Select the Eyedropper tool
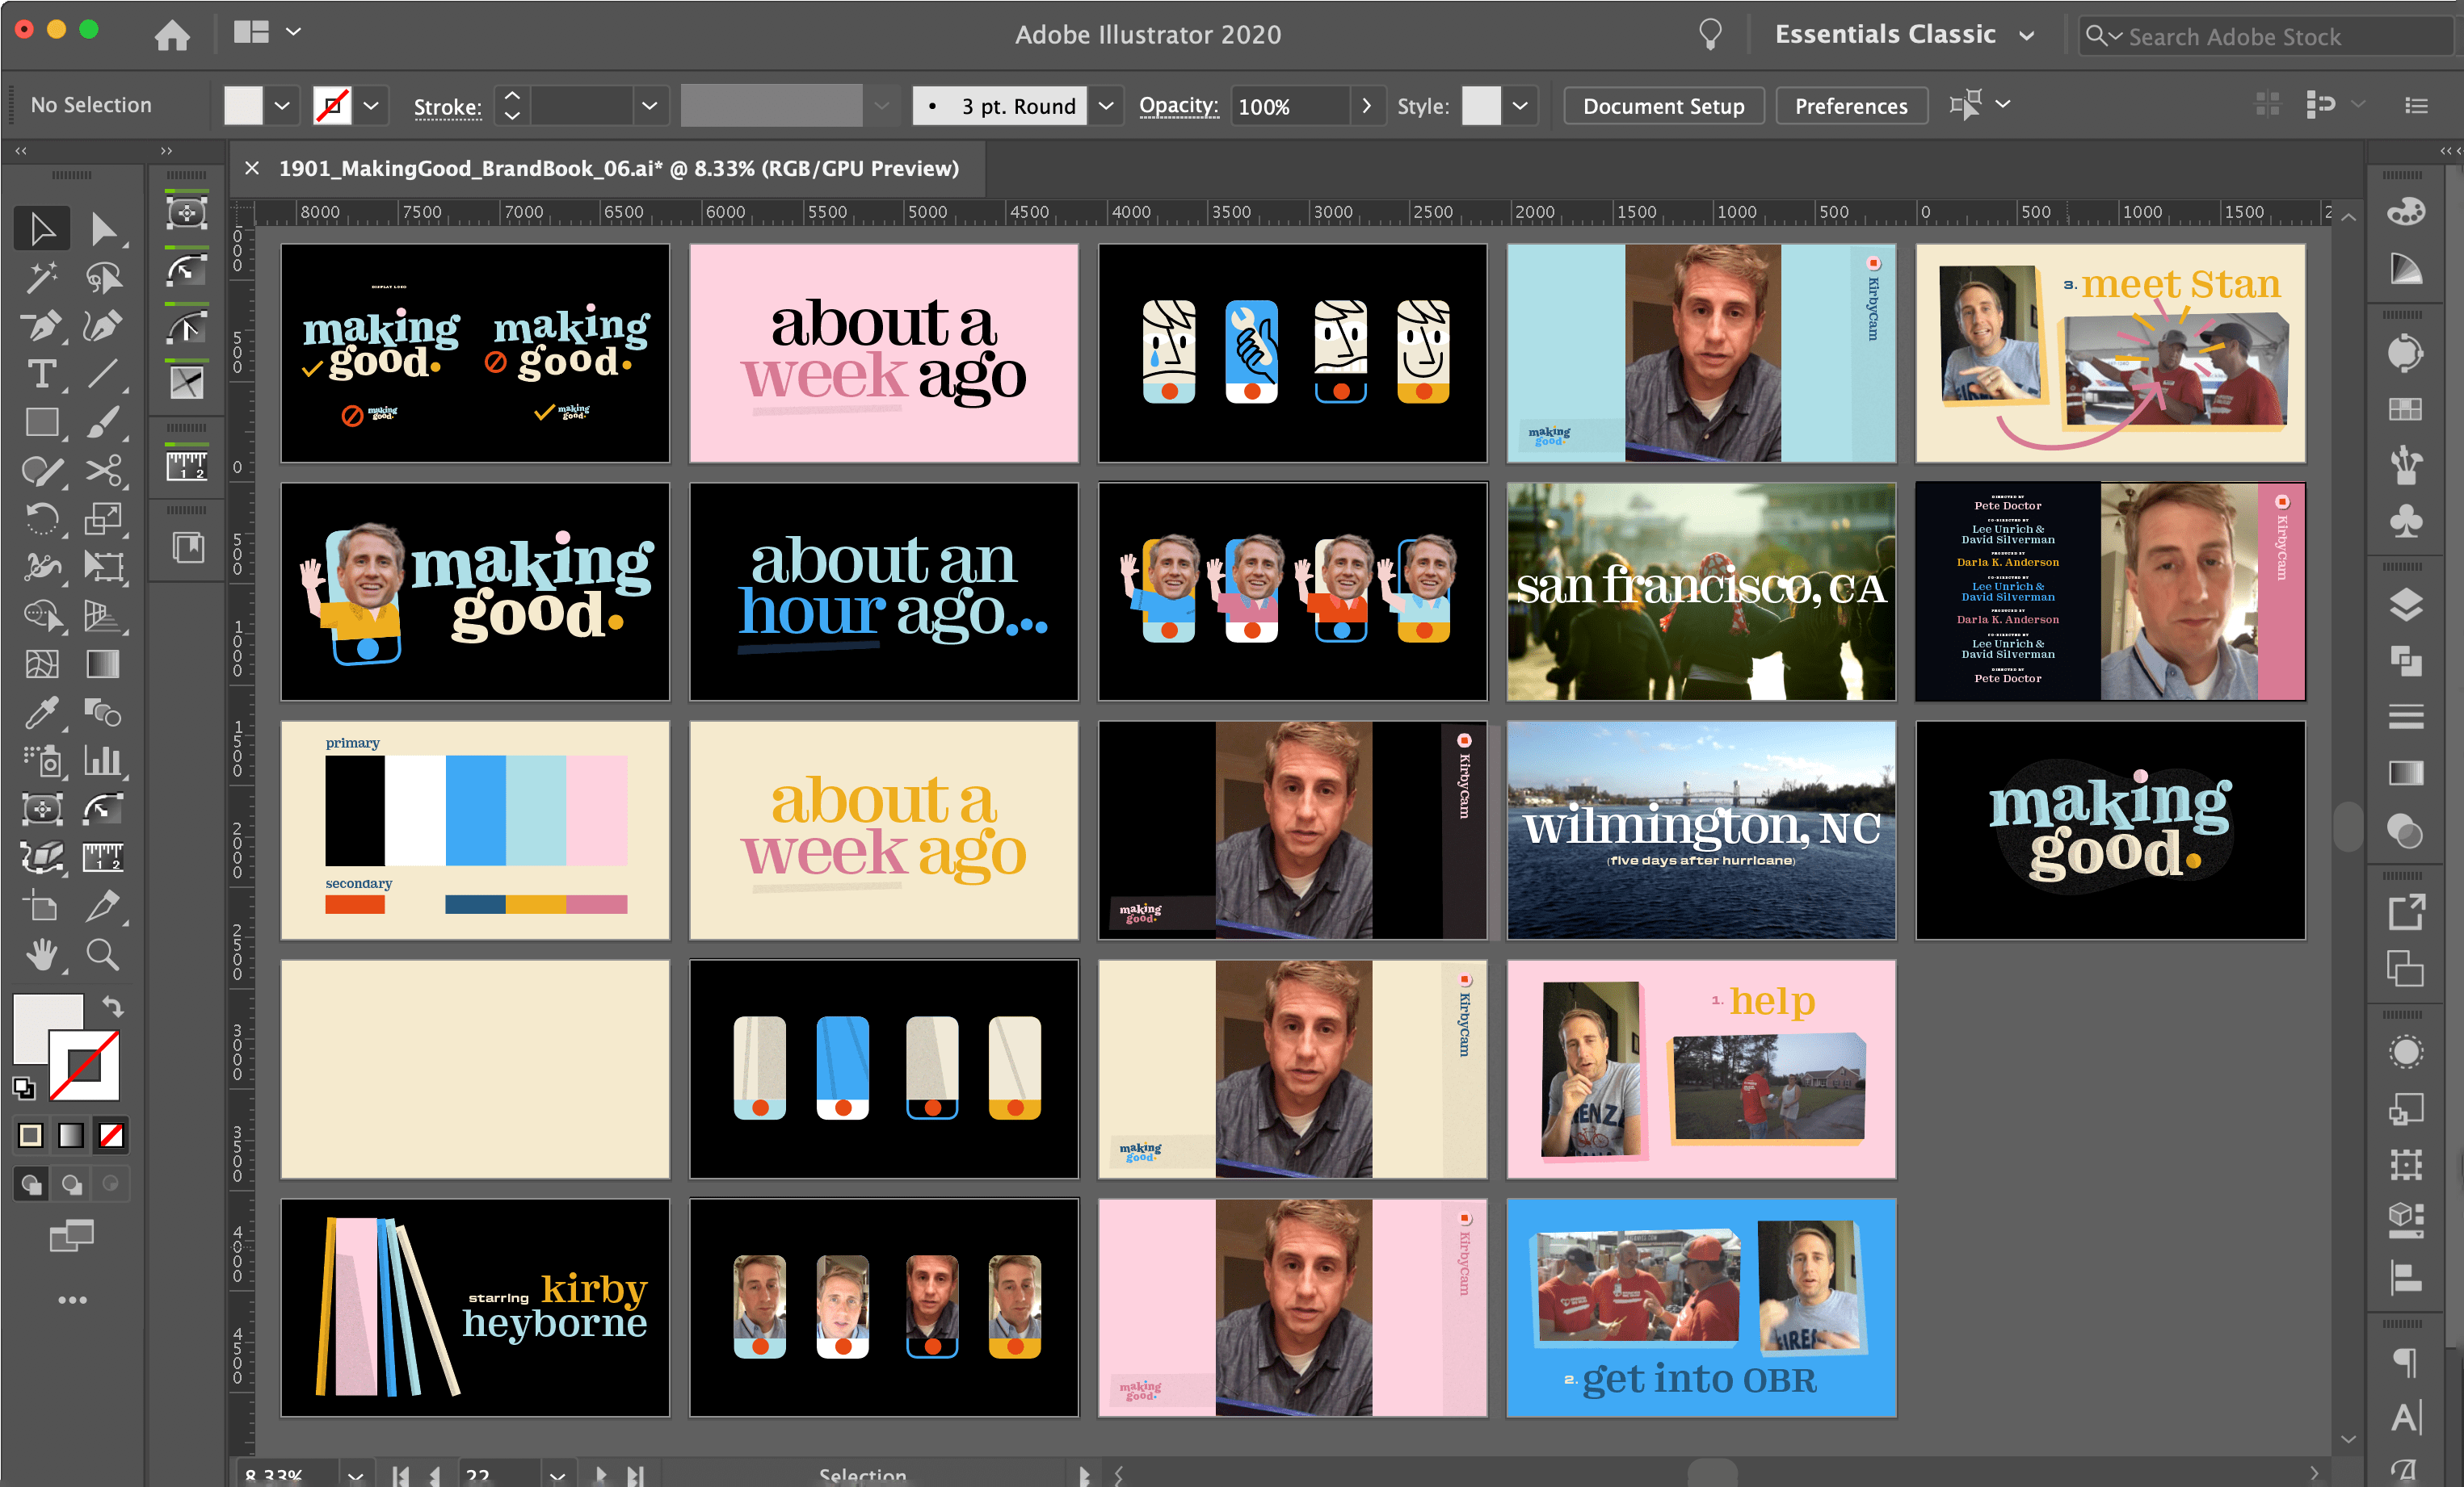2464x1487 pixels. click(41, 713)
